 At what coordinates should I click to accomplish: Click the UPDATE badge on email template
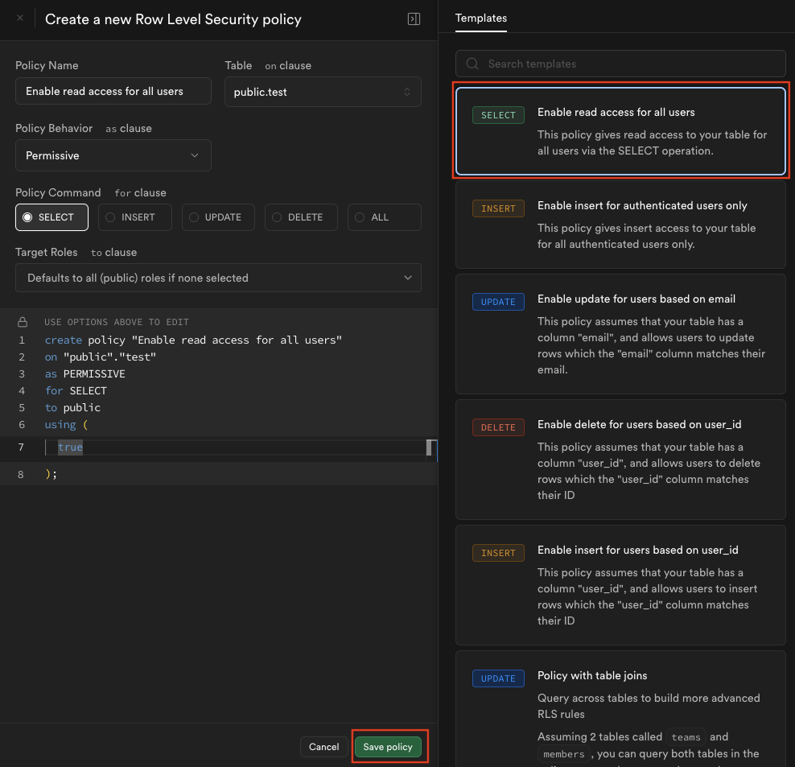coord(498,302)
